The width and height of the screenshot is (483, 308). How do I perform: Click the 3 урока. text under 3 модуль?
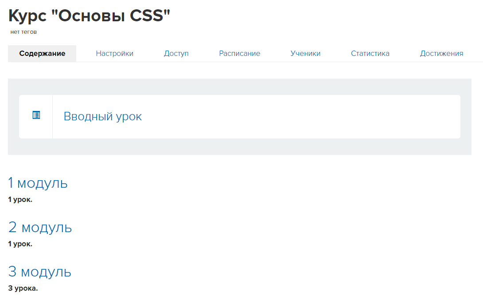(23, 288)
